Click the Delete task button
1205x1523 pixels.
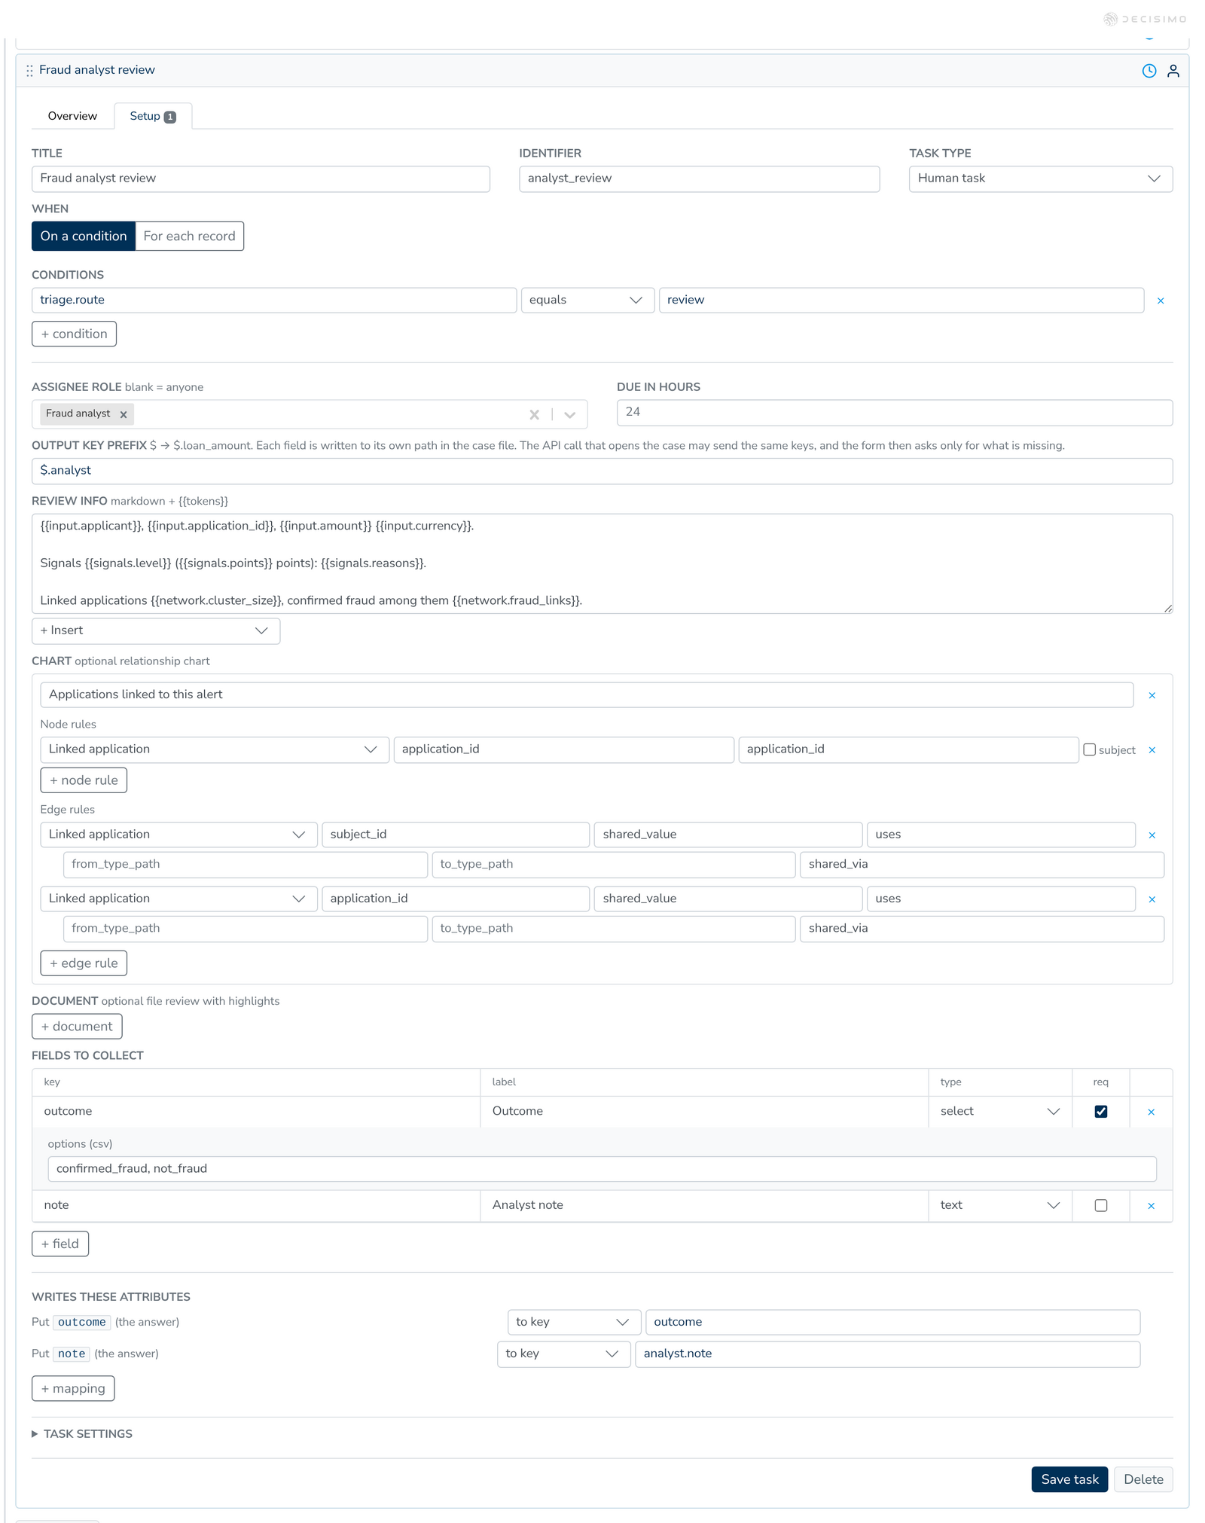[1143, 1479]
